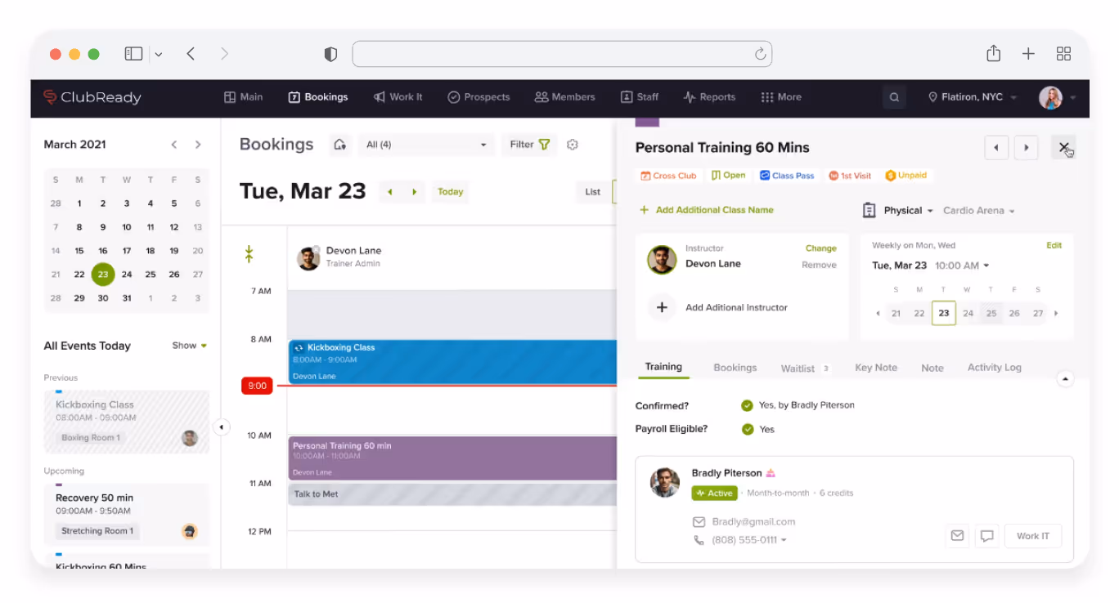Click the Work IT button
This screenshot has height=603, width=1119.
(1033, 536)
